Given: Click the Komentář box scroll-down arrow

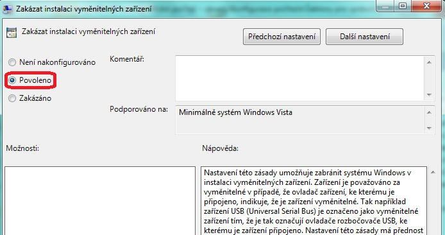Looking at the screenshot, I should [x=429, y=94].
